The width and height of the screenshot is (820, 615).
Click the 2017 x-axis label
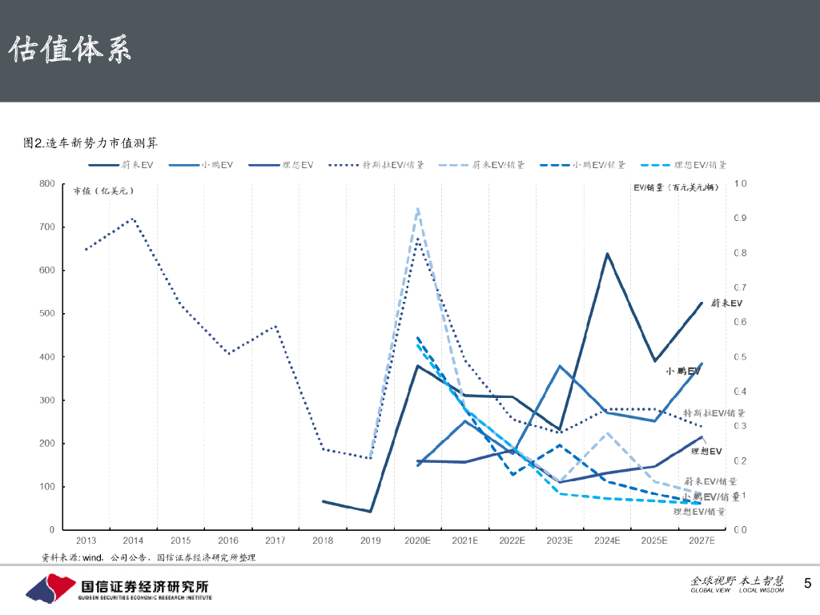275,541
